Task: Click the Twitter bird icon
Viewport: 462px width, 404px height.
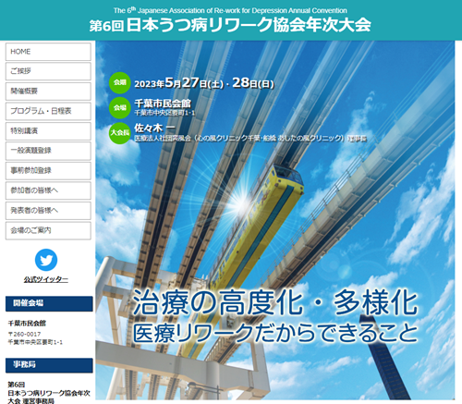Action: click(46, 260)
